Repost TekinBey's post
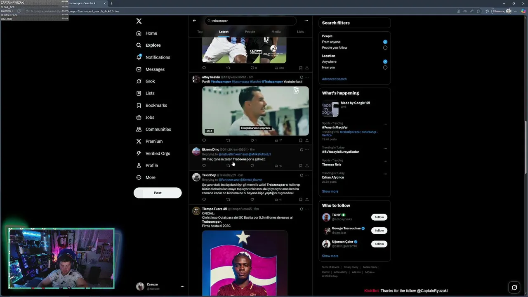 tap(228, 200)
